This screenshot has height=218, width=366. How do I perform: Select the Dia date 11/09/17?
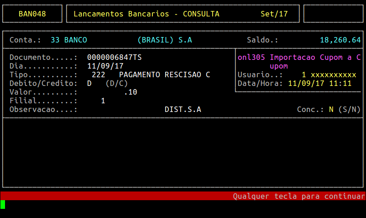click(x=105, y=66)
